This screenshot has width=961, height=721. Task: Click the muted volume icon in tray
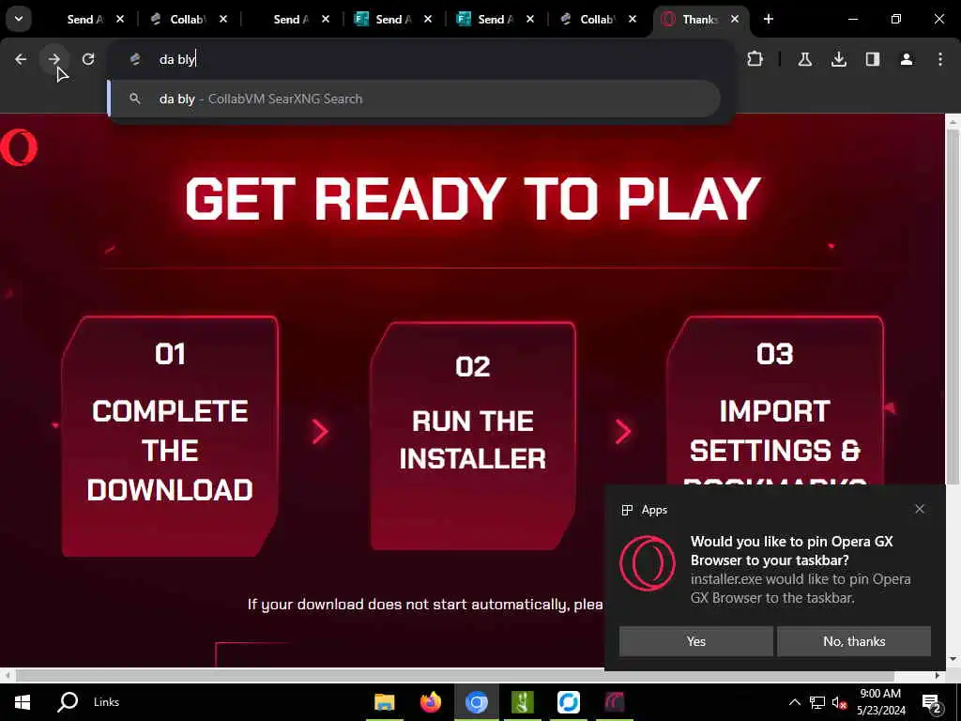point(839,702)
